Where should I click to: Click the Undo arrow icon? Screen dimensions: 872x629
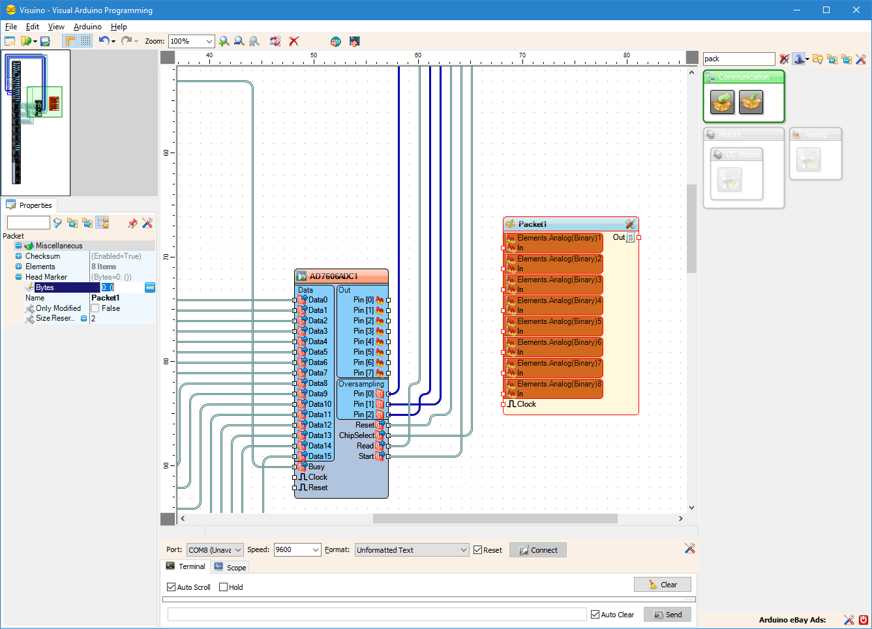pos(104,40)
